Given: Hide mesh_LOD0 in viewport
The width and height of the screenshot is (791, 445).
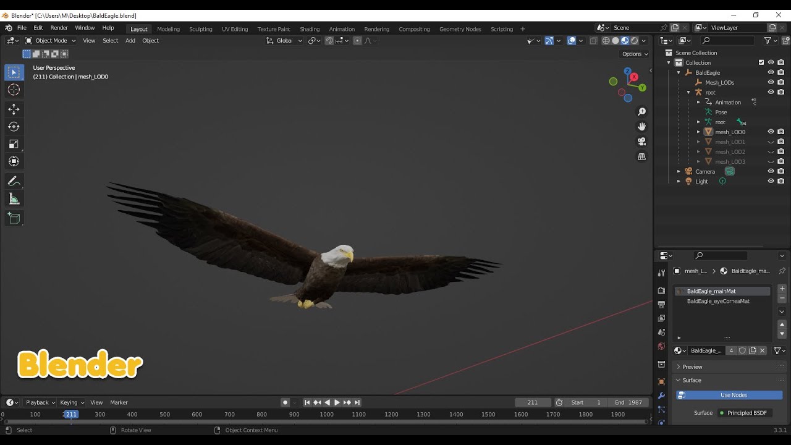Looking at the screenshot, I should pyautogui.click(x=771, y=132).
